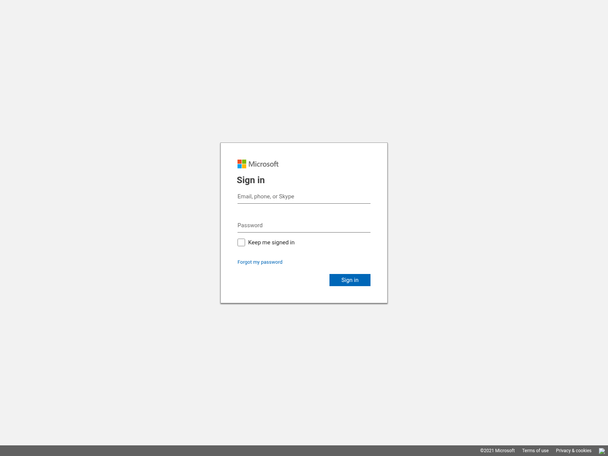
Task: Open the Forgot my password link
Action: coord(260,262)
